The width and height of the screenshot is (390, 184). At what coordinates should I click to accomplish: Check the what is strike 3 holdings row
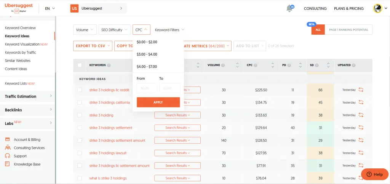pos(80,178)
